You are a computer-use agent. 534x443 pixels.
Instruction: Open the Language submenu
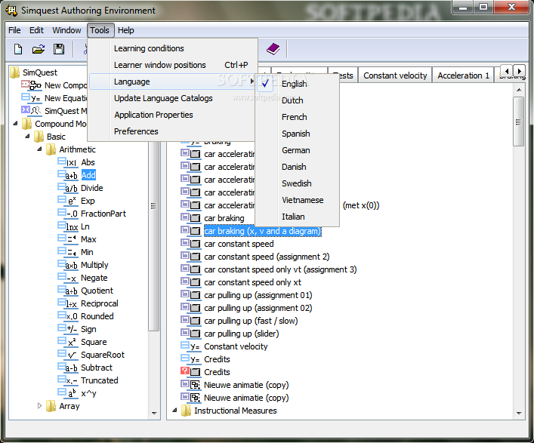pyautogui.click(x=172, y=82)
